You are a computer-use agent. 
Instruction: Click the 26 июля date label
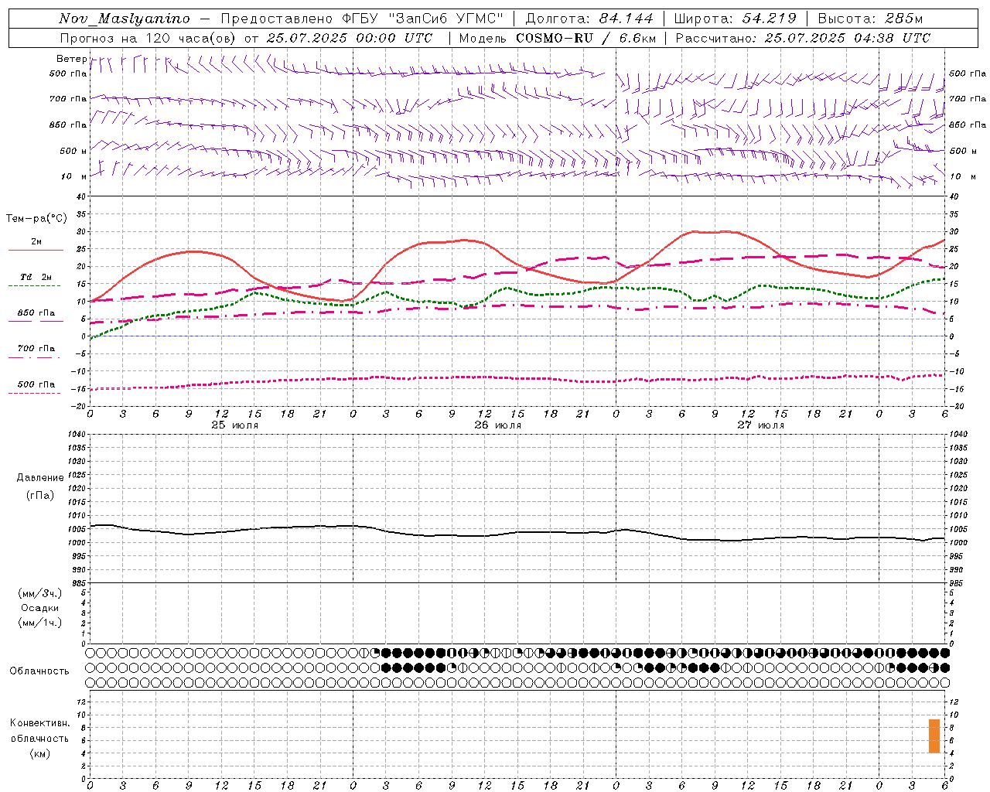(x=497, y=425)
